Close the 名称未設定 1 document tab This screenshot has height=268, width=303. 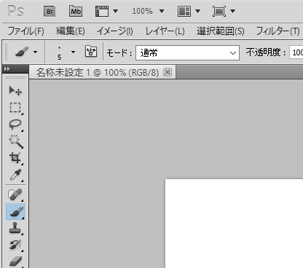pyautogui.click(x=168, y=72)
